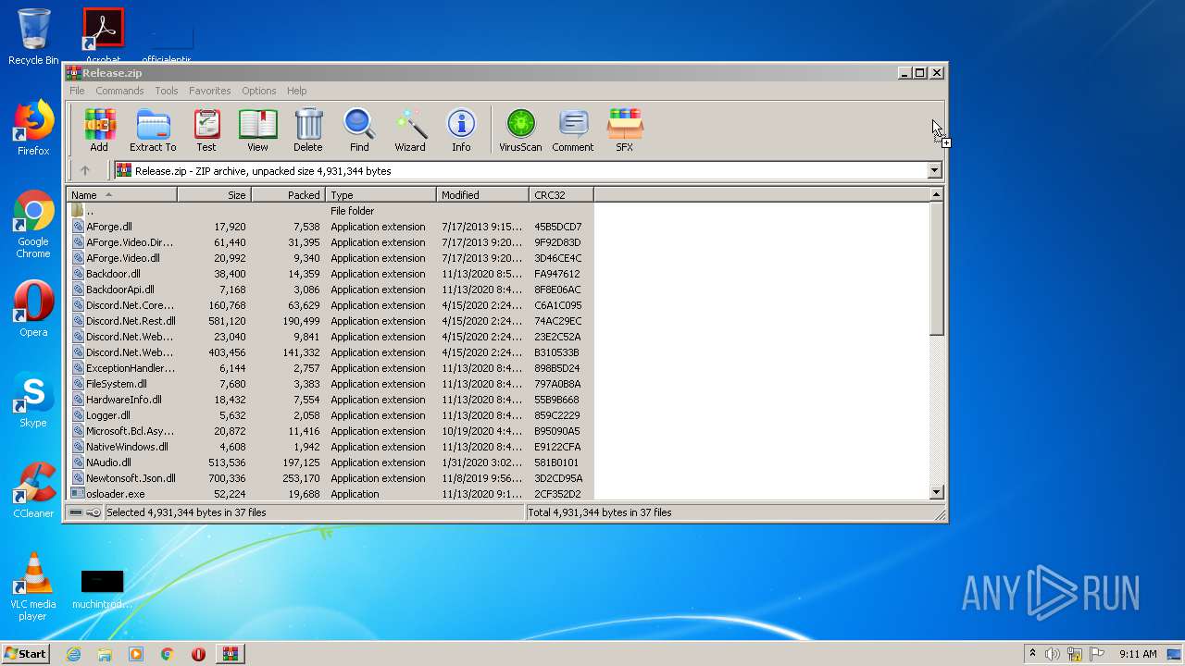
Task: Select Logger.dll file row
Action: pos(330,415)
